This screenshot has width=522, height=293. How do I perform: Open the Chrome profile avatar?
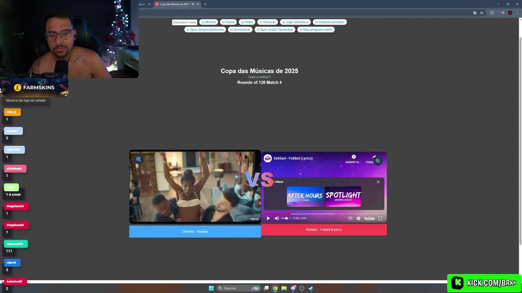pos(510,13)
